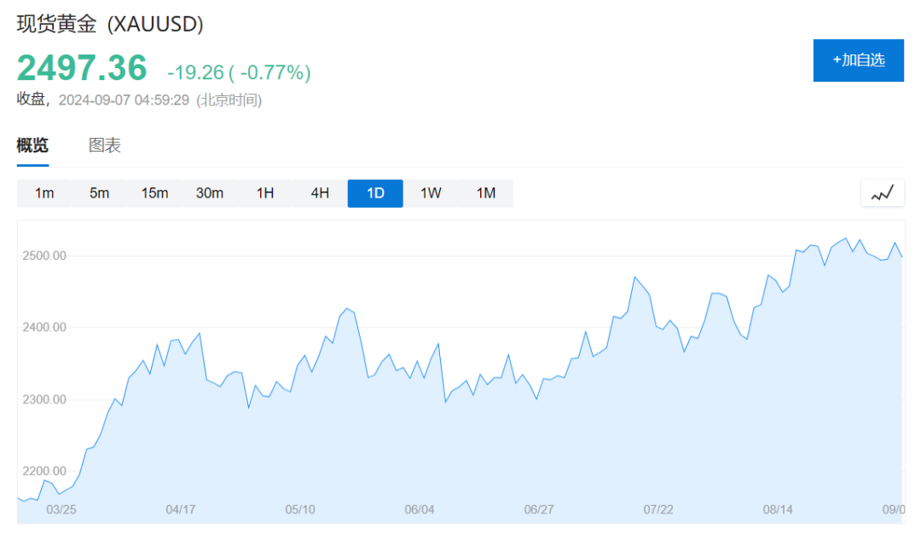Click the 04/17 date label
The image size is (921, 533).
pos(180,509)
